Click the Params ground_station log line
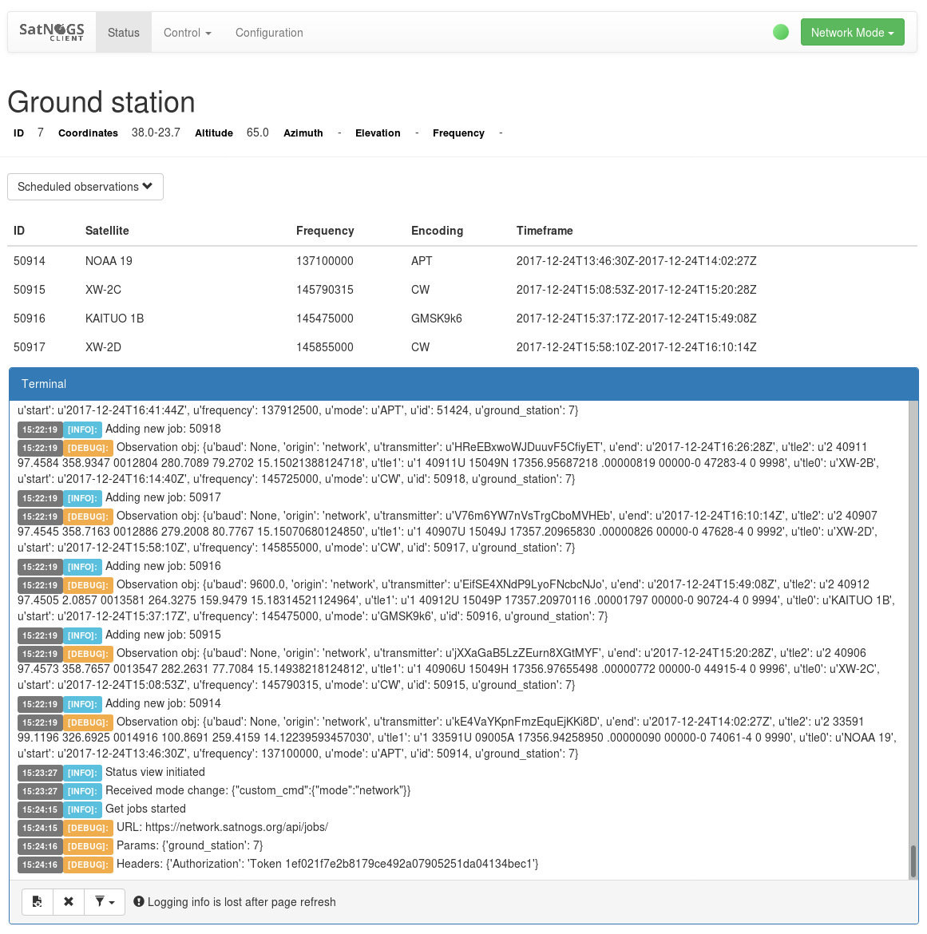The width and height of the screenshot is (927, 934). click(189, 846)
